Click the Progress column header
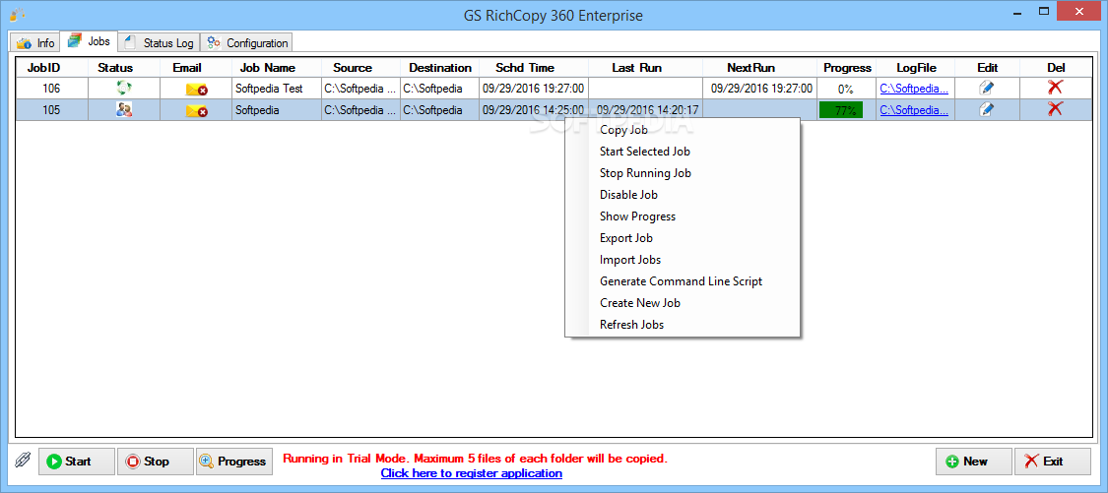This screenshot has width=1108, height=493. point(847,68)
